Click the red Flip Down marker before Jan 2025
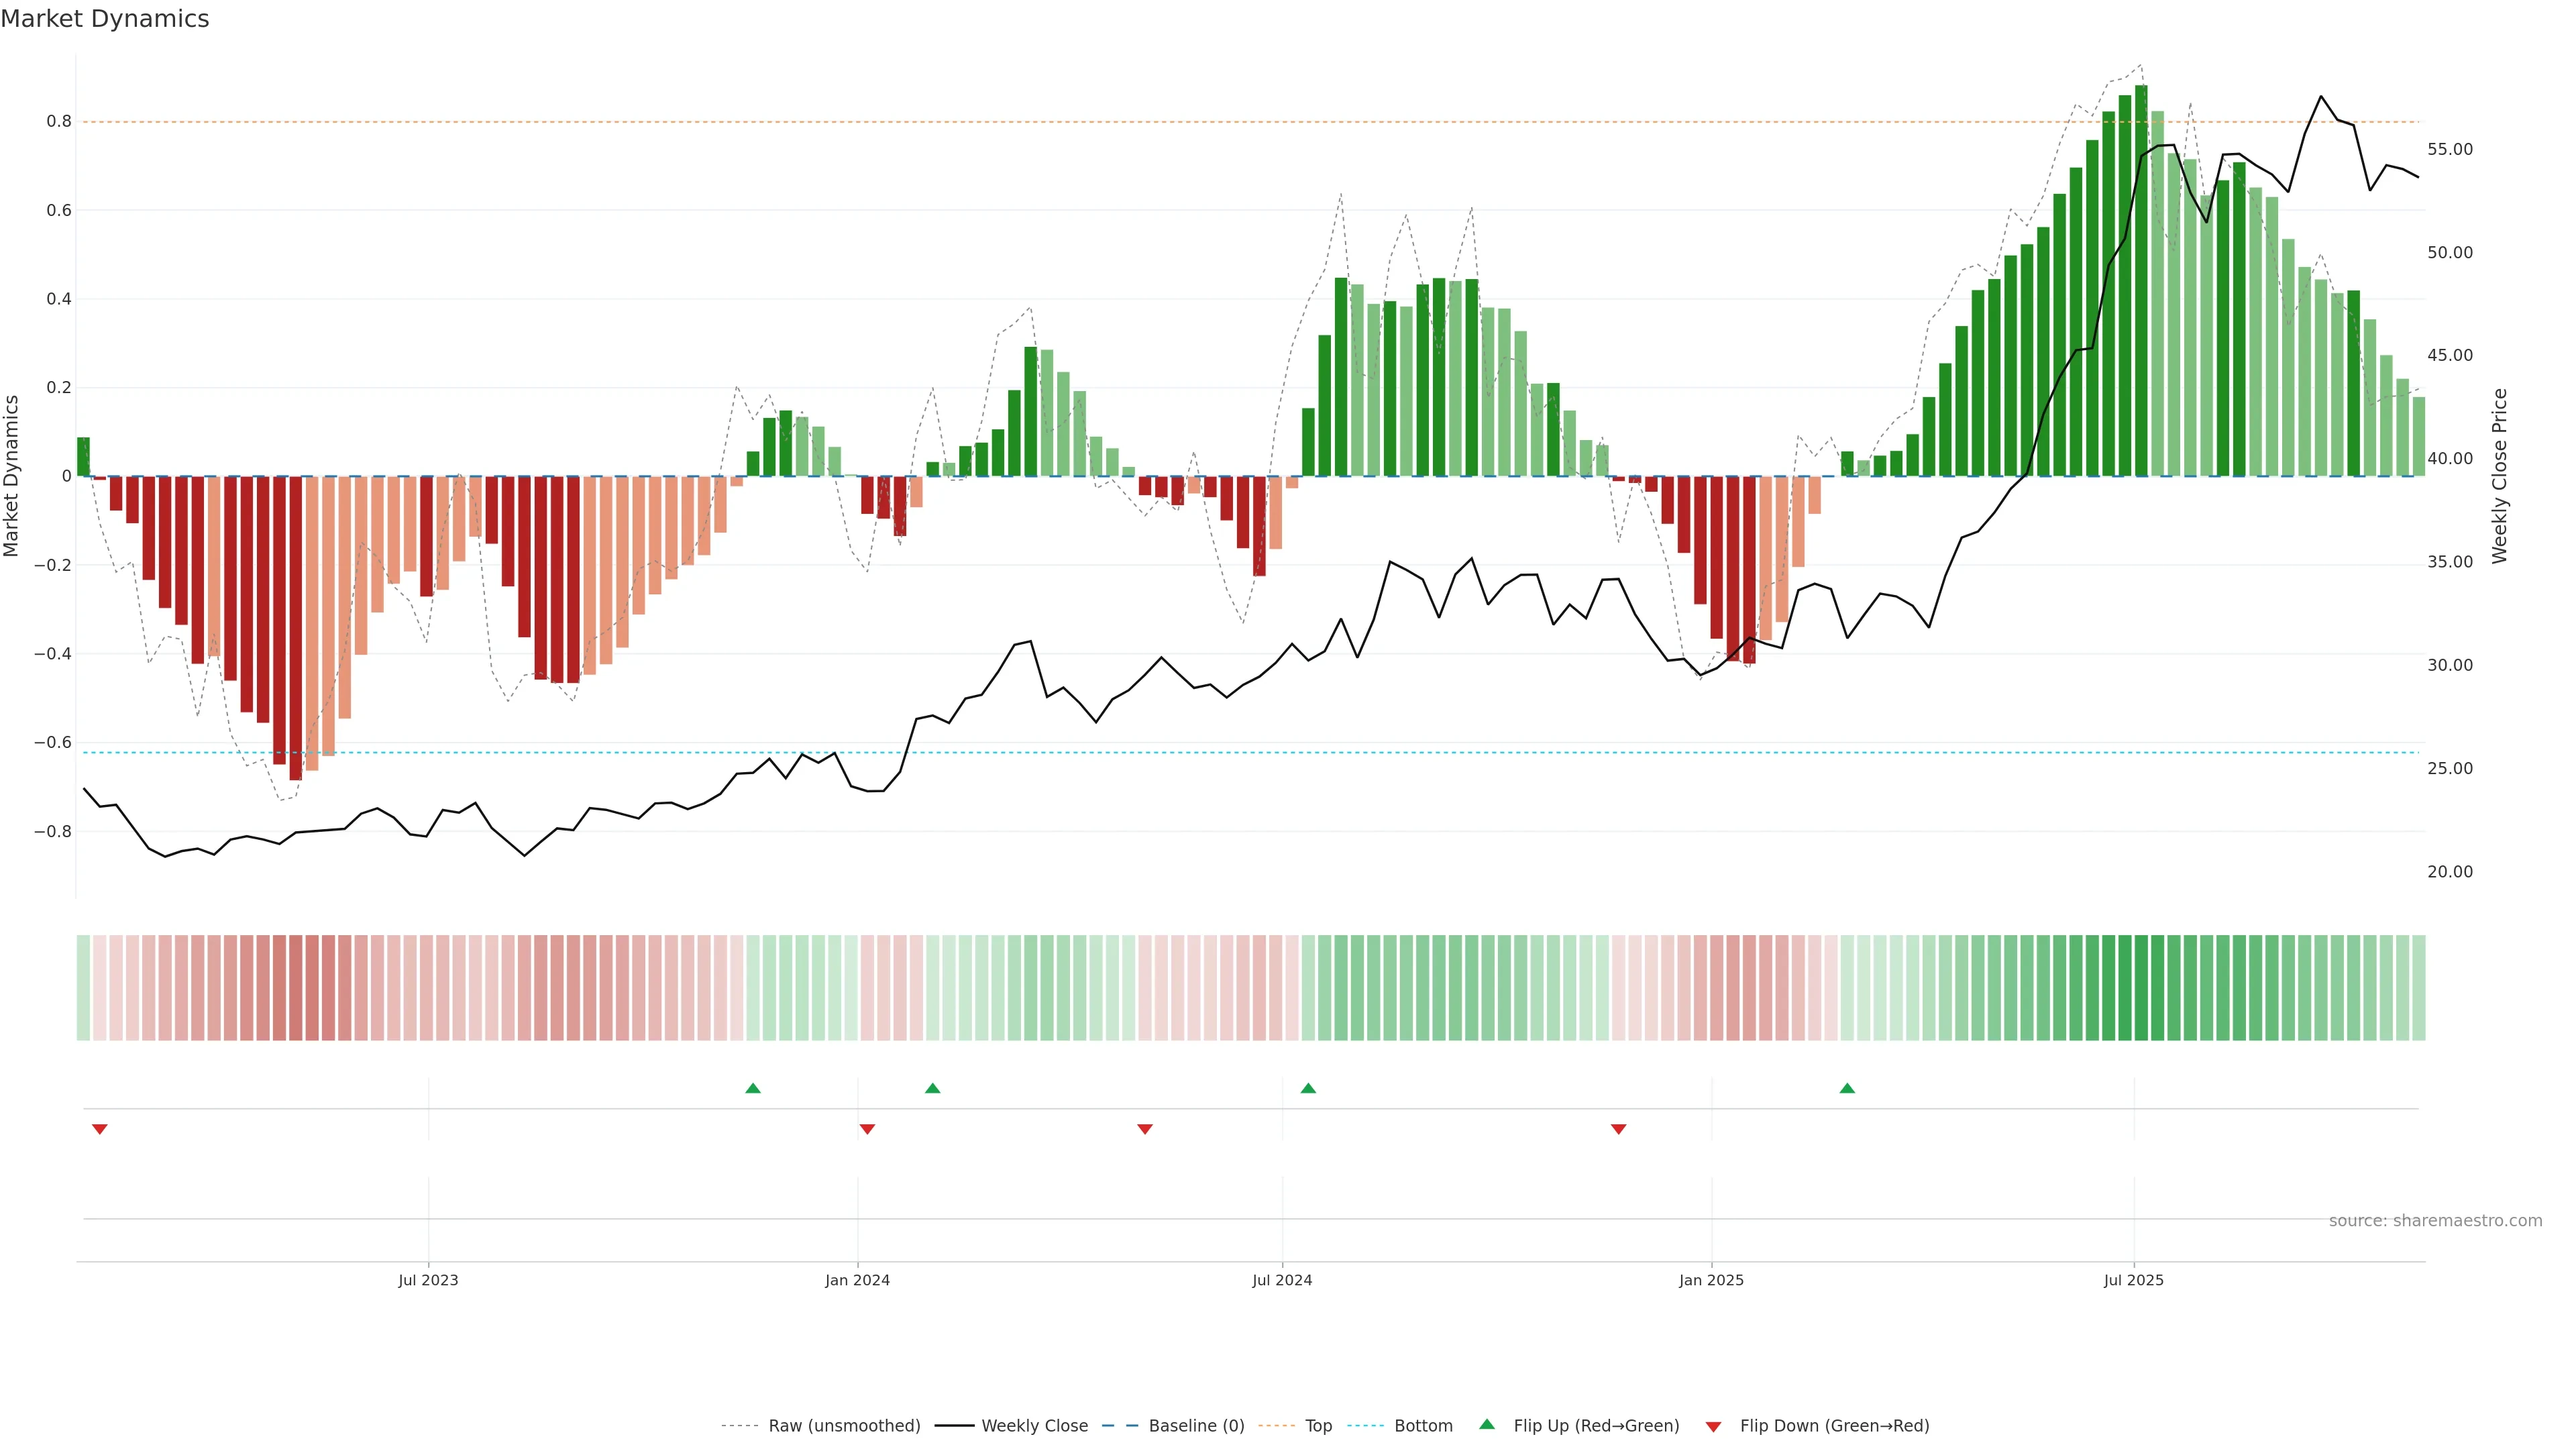This screenshot has width=2576, height=1449. click(1618, 1129)
